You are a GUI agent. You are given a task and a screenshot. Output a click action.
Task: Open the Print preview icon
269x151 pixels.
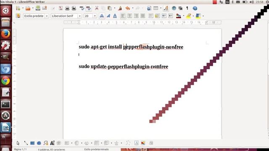click(74, 8)
